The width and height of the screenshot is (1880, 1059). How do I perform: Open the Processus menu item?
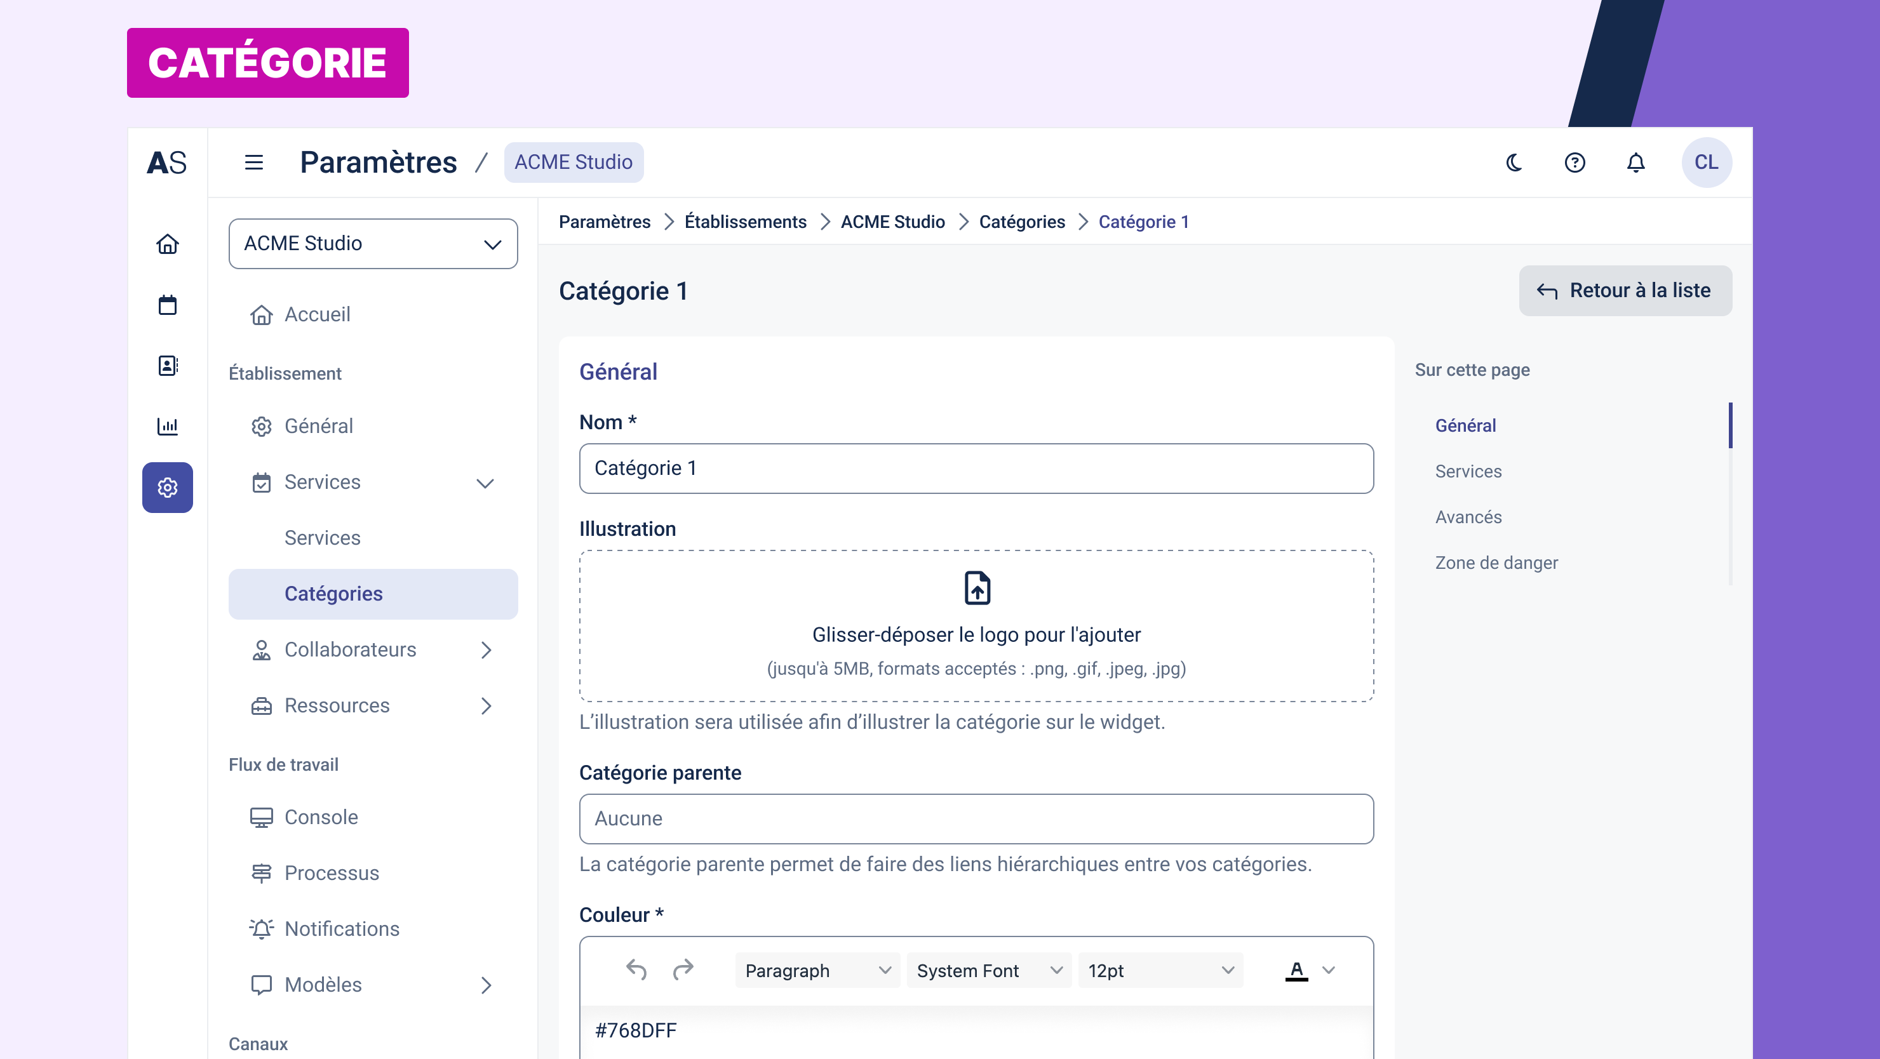tap(373, 873)
